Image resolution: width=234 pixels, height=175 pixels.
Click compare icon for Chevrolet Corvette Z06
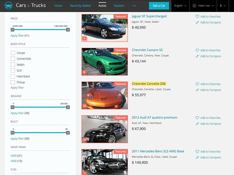(197, 90)
